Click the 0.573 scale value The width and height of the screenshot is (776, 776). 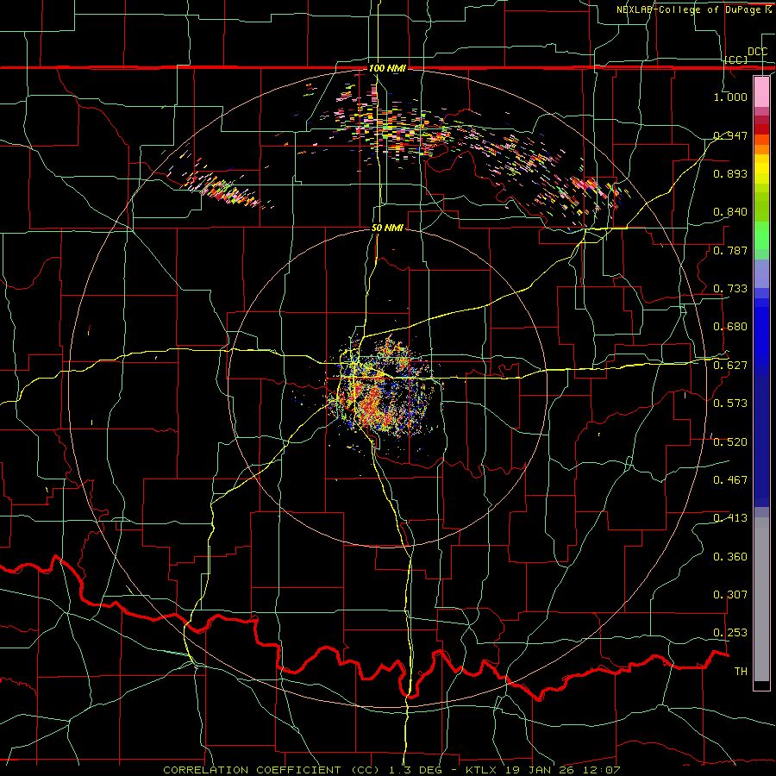[x=730, y=404]
